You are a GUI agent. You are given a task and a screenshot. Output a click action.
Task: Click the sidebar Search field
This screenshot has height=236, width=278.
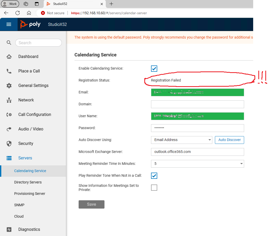click(39, 43)
